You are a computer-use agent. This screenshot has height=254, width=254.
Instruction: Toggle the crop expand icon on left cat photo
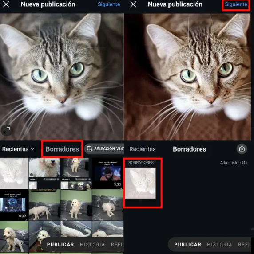click(7, 130)
